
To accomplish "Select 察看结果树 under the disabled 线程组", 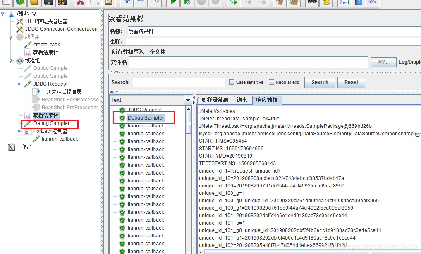I will 45,53.
